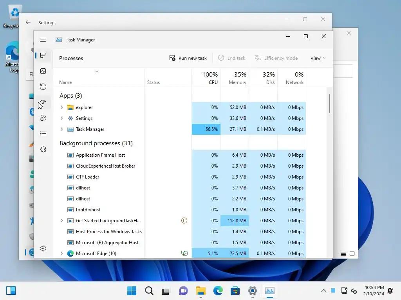Expand the Microsoft Edge (10) group
The height and width of the screenshot is (300, 401).
[x=61, y=254]
